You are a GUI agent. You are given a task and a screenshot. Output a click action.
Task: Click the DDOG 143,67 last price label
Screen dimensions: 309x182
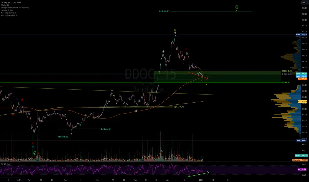(x=301, y=74)
